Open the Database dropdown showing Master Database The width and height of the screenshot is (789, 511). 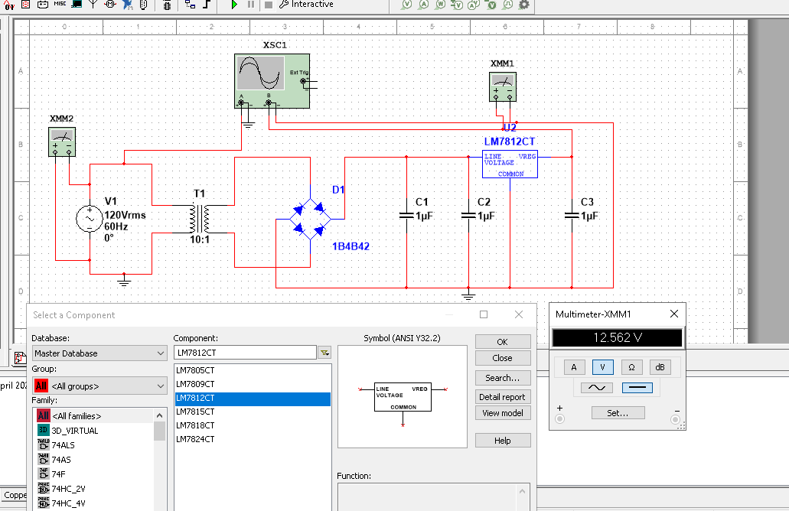[x=99, y=353]
